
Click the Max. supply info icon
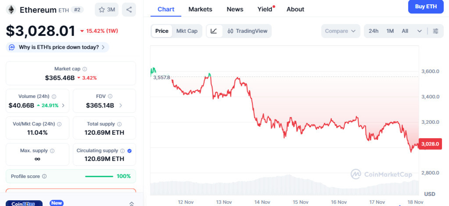click(52, 151)
